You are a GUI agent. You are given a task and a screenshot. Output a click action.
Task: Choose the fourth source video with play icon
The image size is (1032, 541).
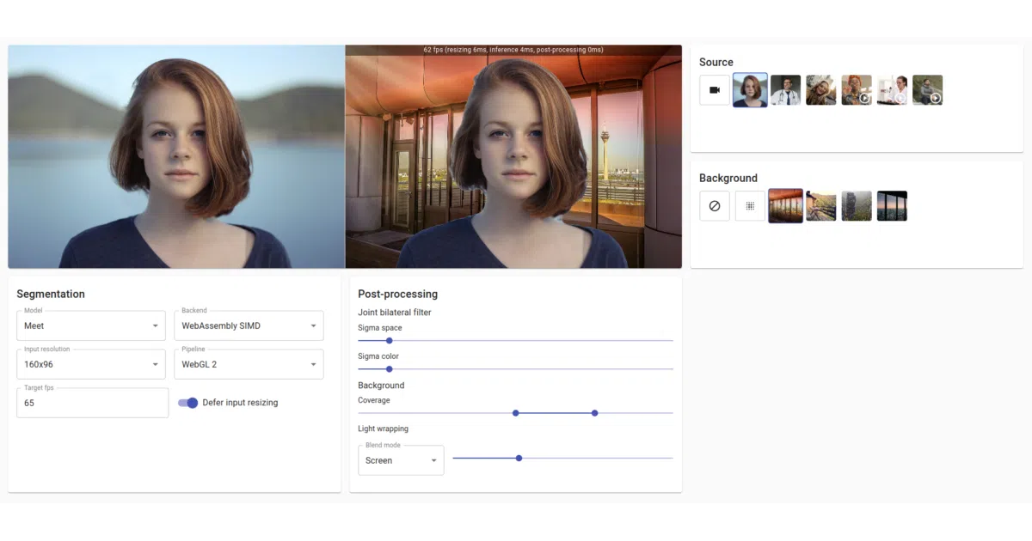click(857, 90)
